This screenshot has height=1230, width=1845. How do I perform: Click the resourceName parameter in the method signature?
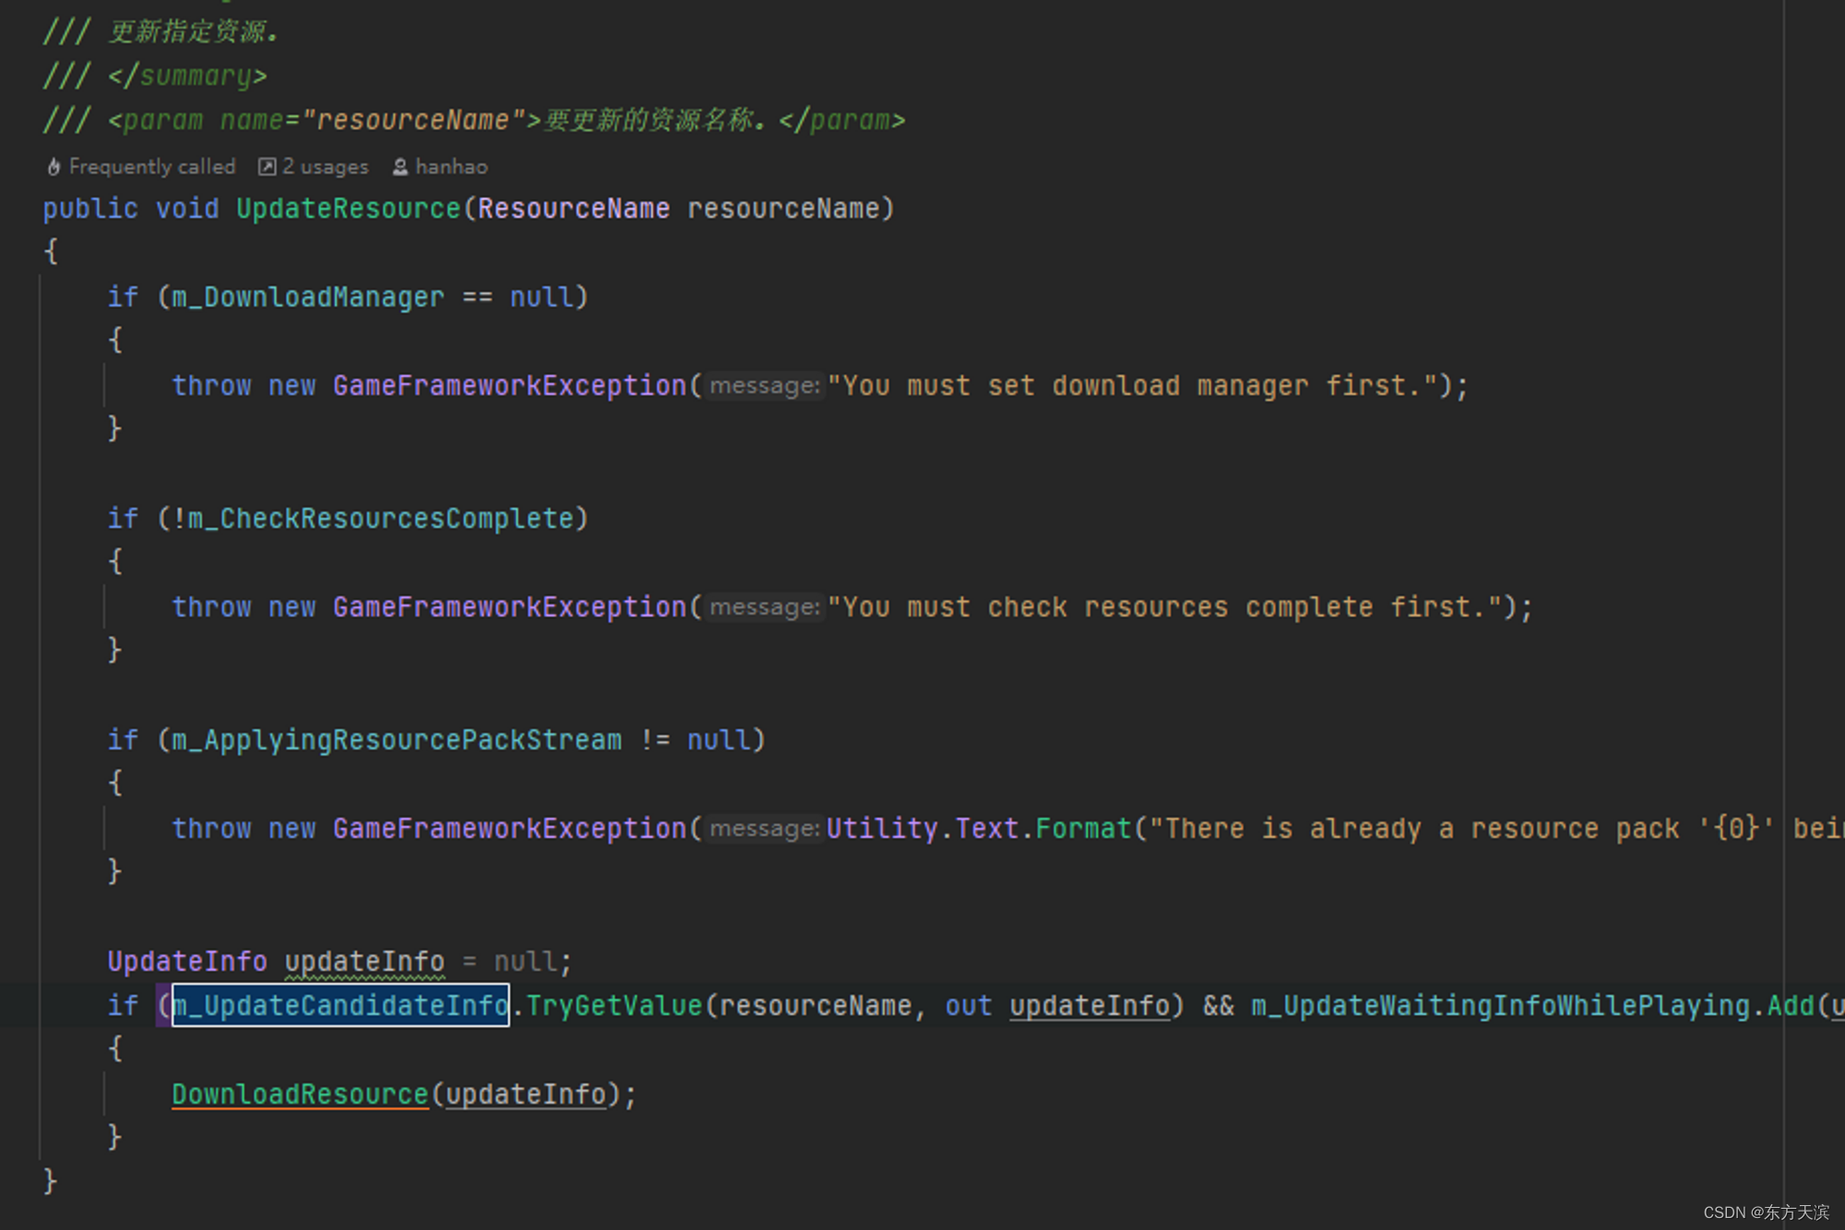[782, 208]
